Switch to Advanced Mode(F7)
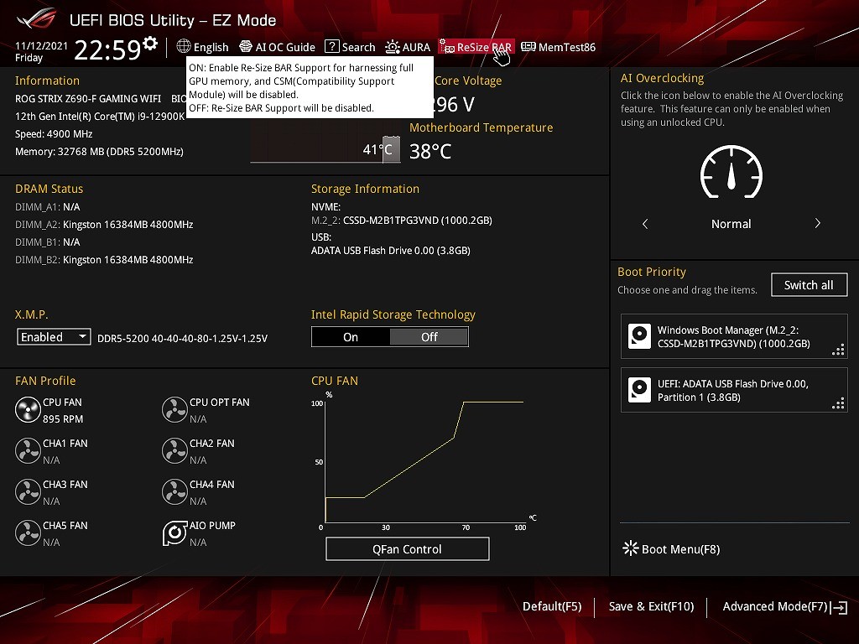 [x=784, y=606]
